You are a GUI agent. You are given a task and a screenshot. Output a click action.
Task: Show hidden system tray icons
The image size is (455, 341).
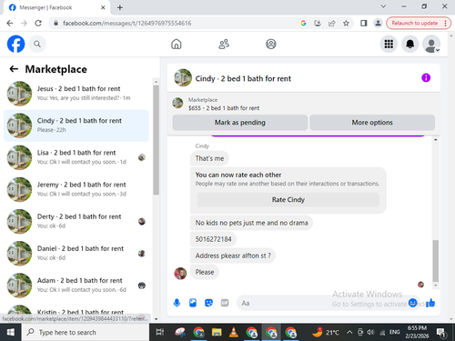pos(349,332)
